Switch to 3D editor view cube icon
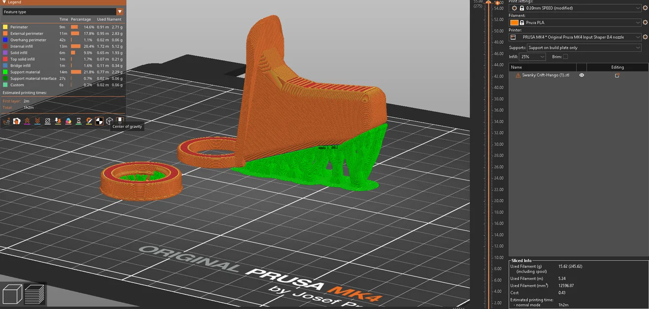This screenshot has height=309, width=649. click(12, 294)
